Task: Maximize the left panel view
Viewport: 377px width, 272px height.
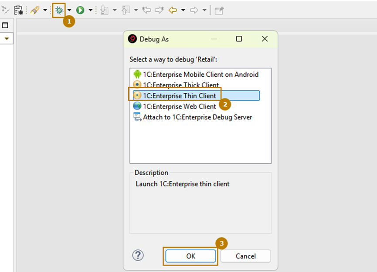Action: point(5,25)
